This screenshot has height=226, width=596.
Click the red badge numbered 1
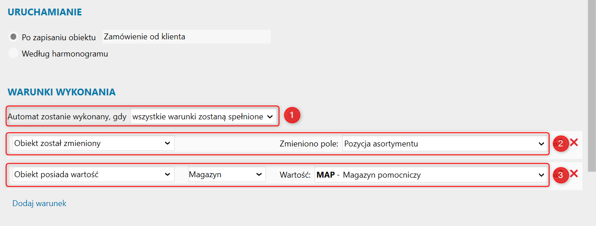click(x=292, y=116)
